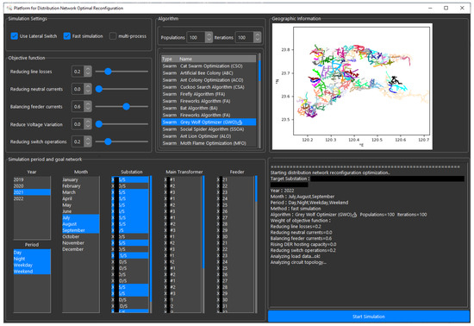Select Bat Algorithm (BA) row
Viewport: 474px width, 326px height.
click(x=209, y=108)
